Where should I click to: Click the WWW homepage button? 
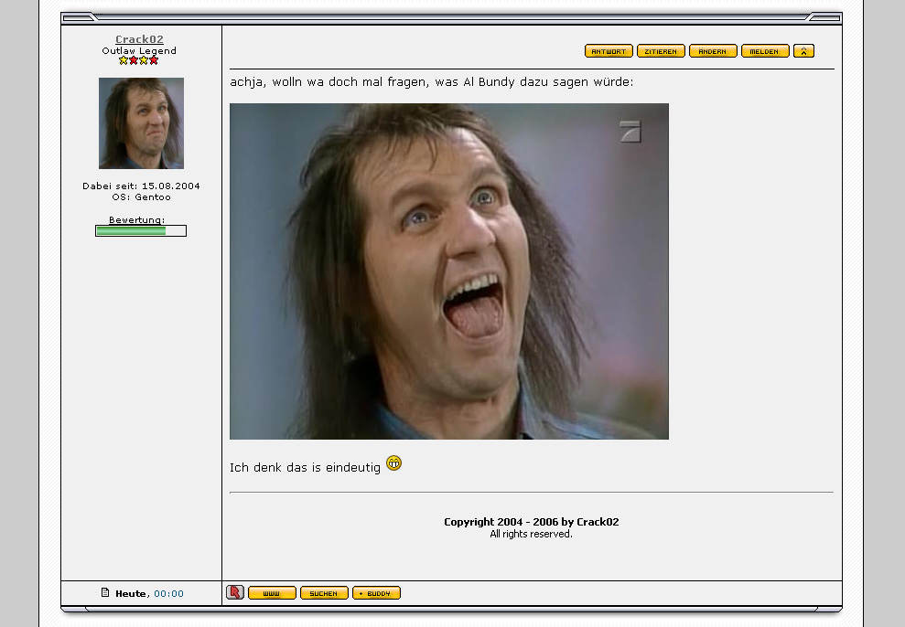[272, 593]
